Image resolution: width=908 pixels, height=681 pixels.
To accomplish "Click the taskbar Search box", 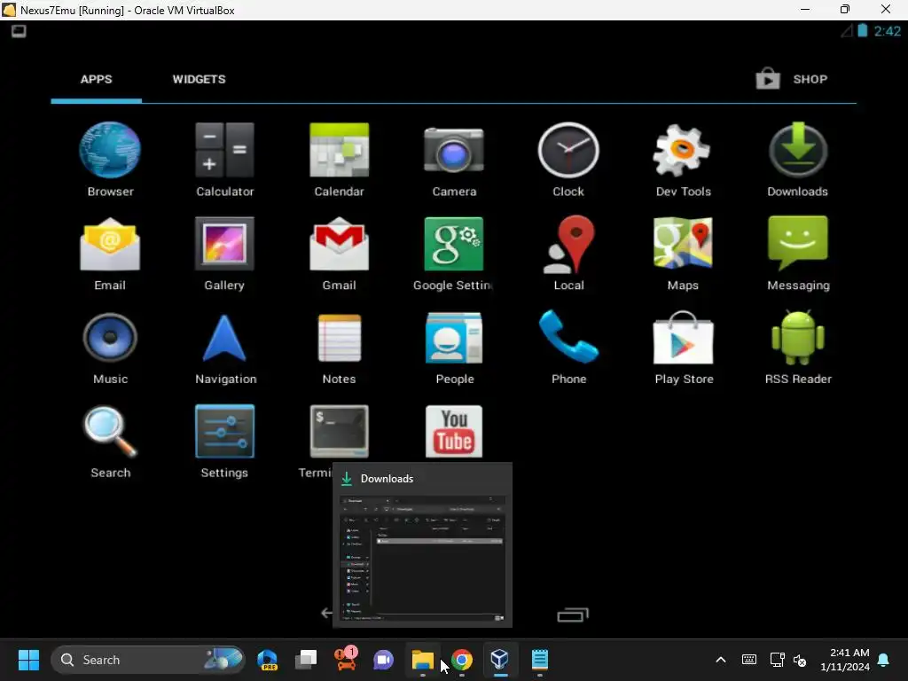I will pyautogui.click(x=148, y=660).
